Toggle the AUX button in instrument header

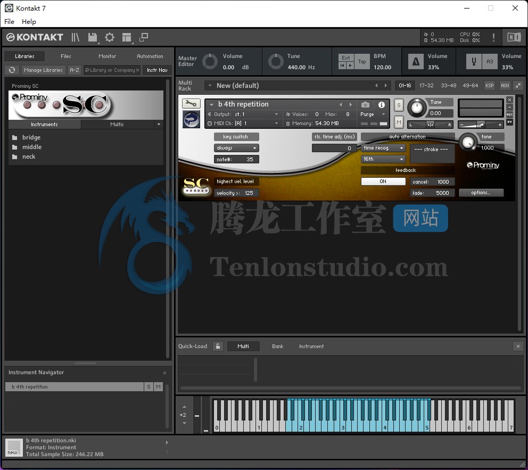coord(509,114)
